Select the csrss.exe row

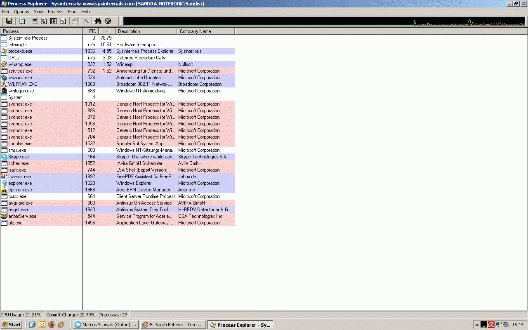point(118,196)
